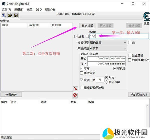The height and width of the screenshot is (140, 150).
Task: Open the 数值类型 dropdown showing 4 字节
Action: [108, 48]
